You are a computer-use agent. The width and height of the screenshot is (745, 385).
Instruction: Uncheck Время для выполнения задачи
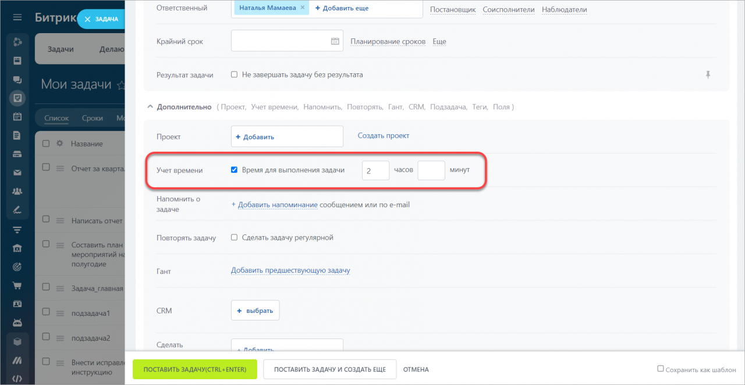234,170
